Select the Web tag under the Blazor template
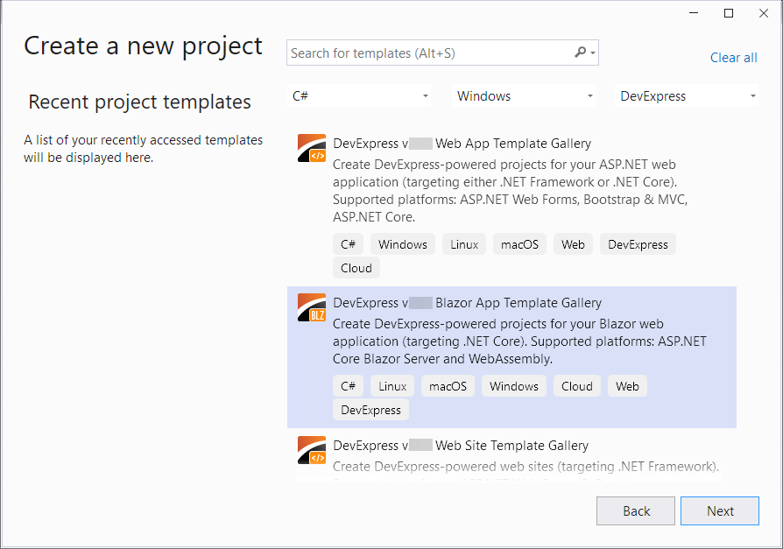The height and width of the screenshot is (549, 783). click(627, 385)
